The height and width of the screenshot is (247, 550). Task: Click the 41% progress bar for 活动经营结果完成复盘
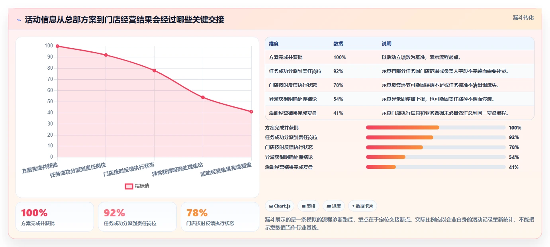(x=436, y=167)
